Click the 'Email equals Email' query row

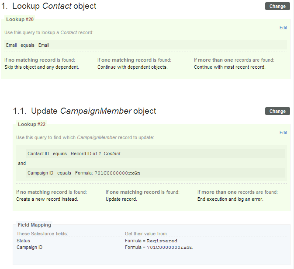point(145,45)
